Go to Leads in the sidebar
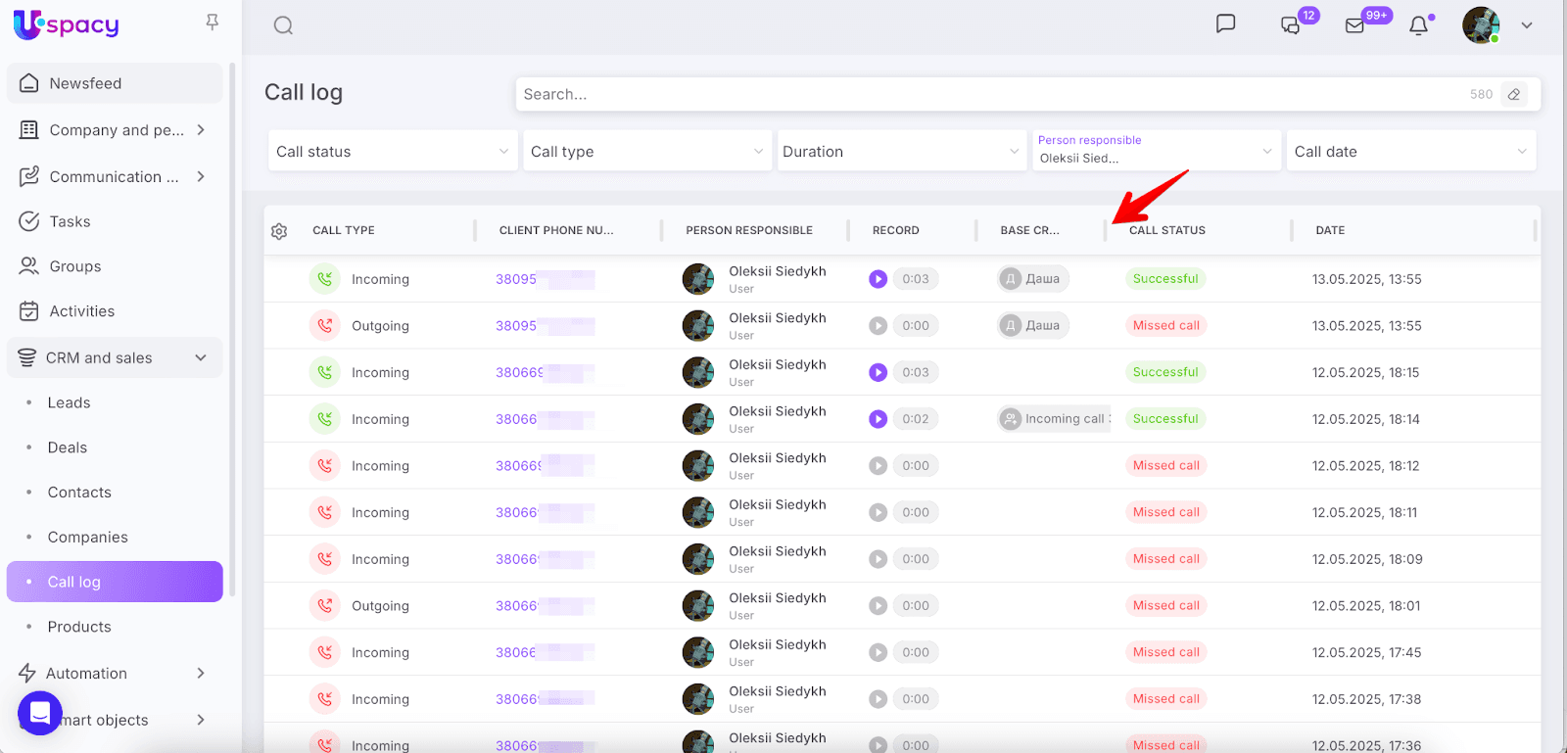The height and width of the screenshot is (753, 1567). point(69,403)
